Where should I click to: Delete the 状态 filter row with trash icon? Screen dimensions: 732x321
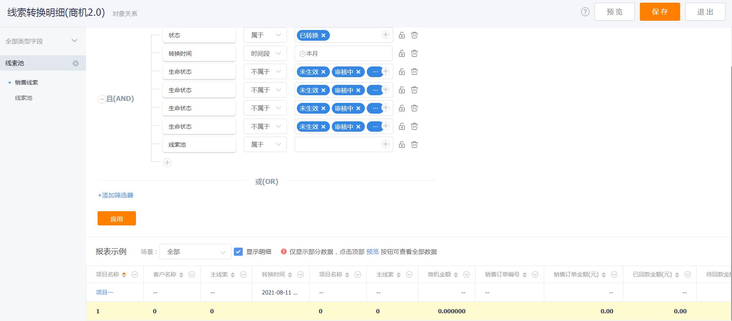point(414,35)
